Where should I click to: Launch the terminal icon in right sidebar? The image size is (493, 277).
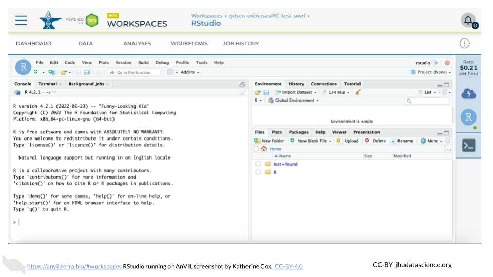pyautogui.click(x=468, y=146)
